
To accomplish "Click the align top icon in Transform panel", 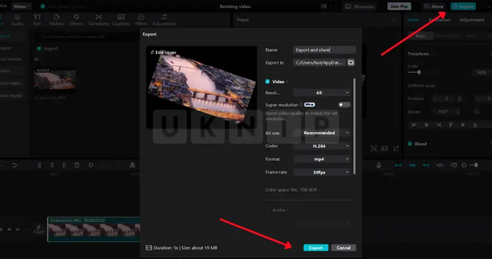I will (450, 125).
